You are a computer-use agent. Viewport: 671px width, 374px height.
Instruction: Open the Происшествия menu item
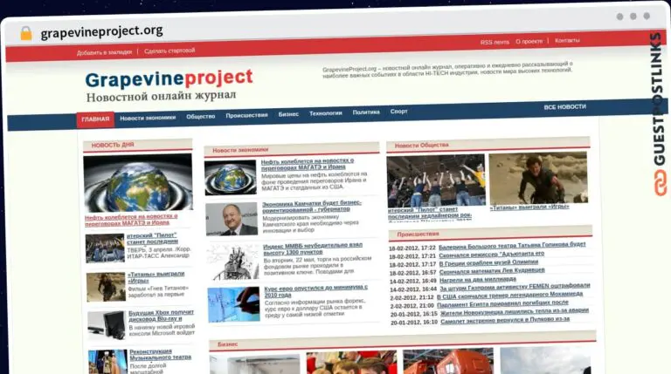tap(246, 115)
